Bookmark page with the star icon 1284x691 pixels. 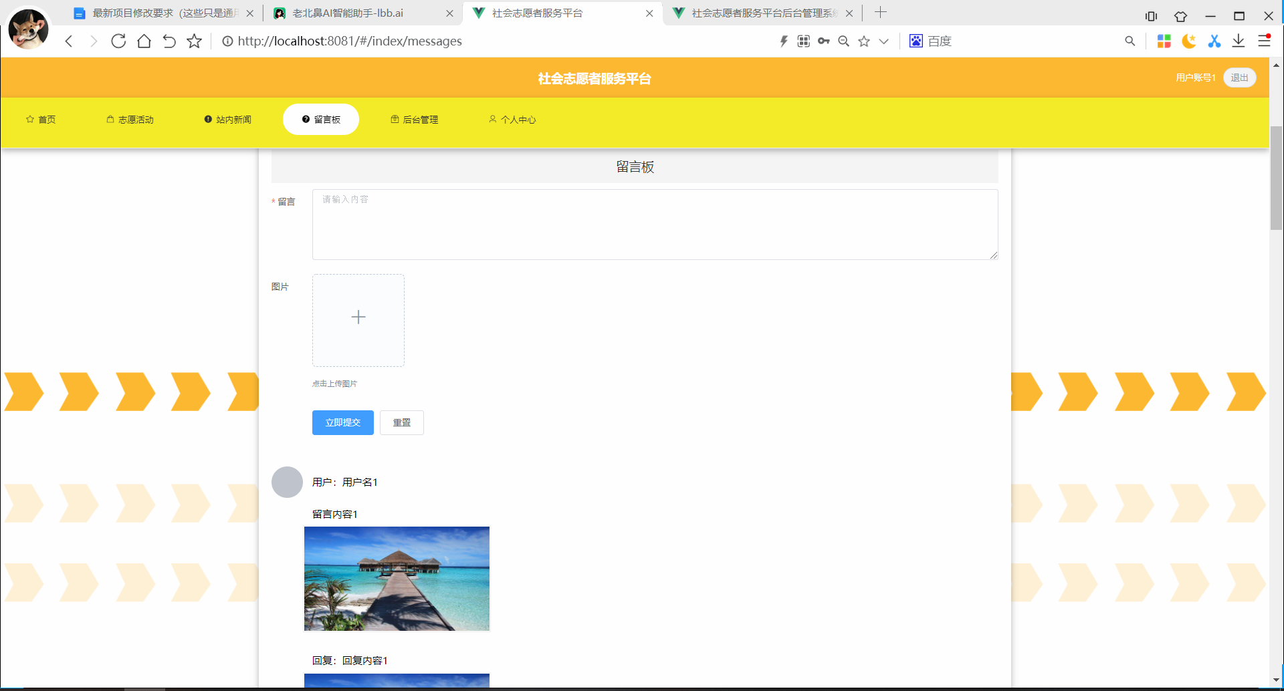[194, 41]
